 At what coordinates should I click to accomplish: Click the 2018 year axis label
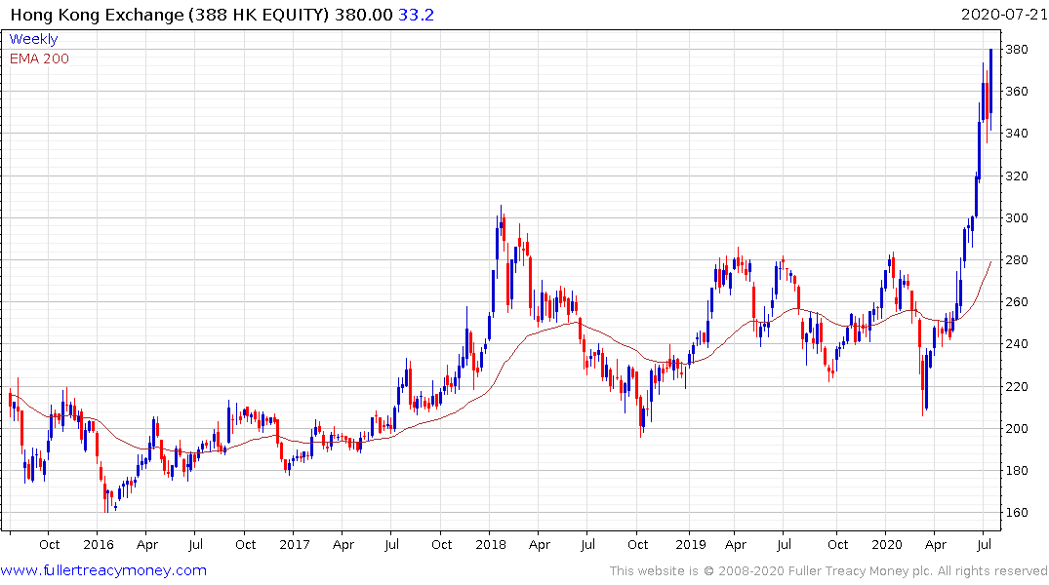[x=491, y=544]
